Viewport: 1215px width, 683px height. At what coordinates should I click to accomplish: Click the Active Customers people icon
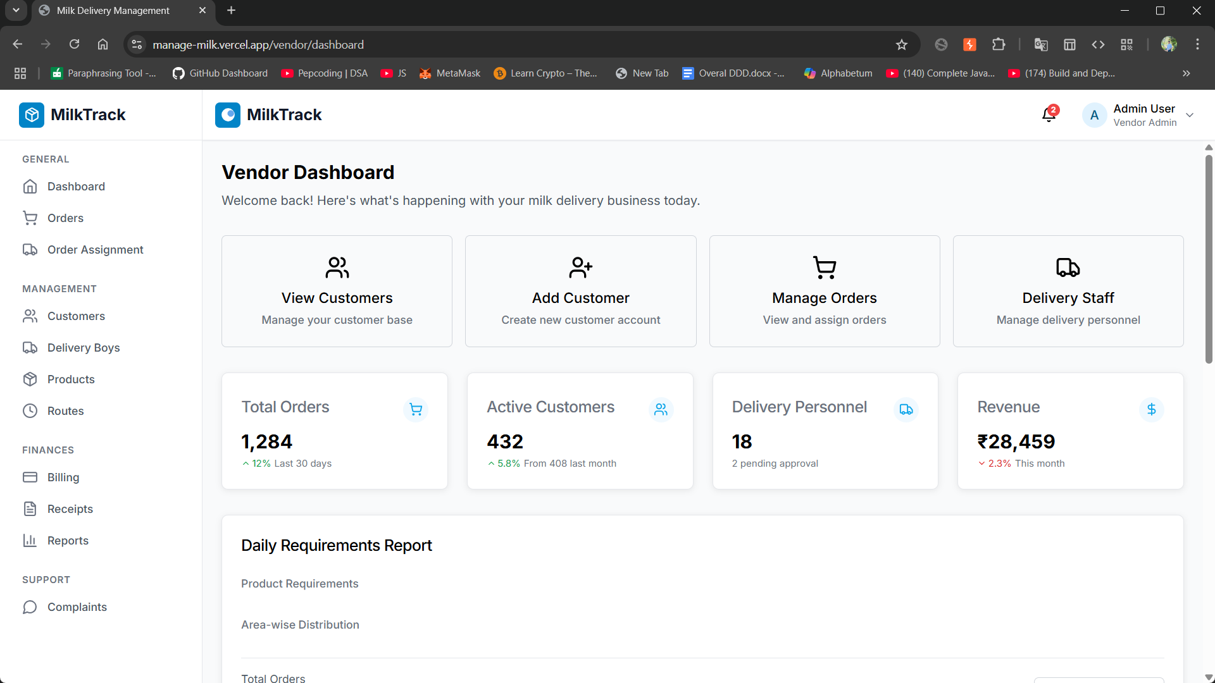(661, 409)
